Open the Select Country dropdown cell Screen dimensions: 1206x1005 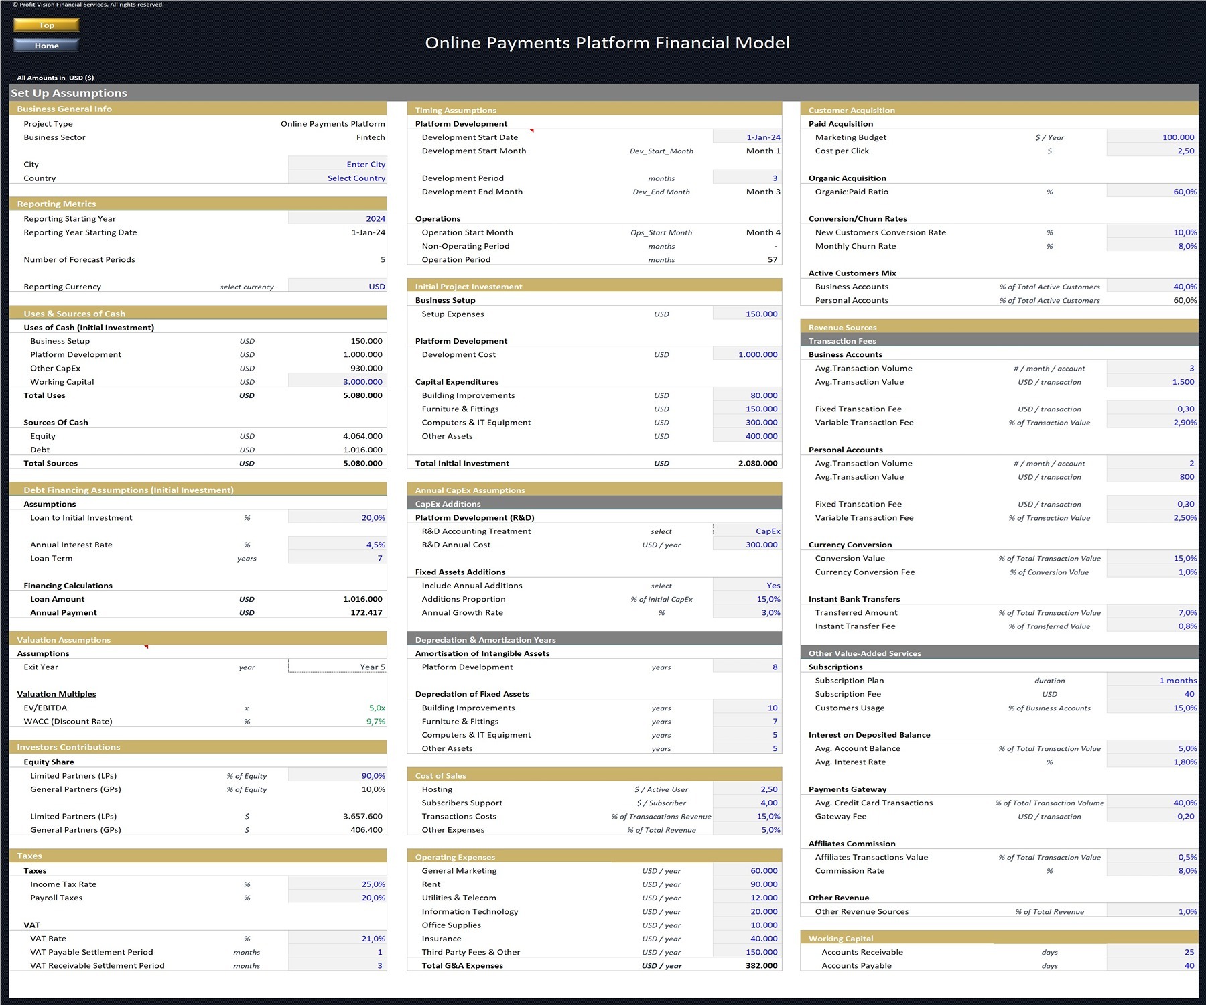pyautogui.click(x=338, y=178)
